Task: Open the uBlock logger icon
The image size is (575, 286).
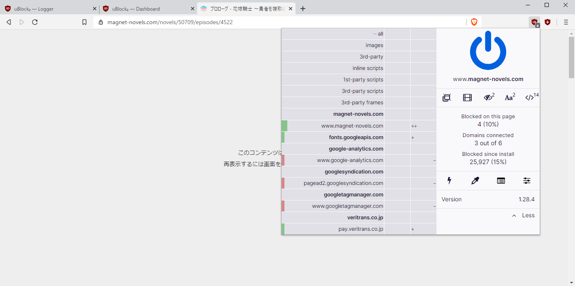Action: click(501, 180)
